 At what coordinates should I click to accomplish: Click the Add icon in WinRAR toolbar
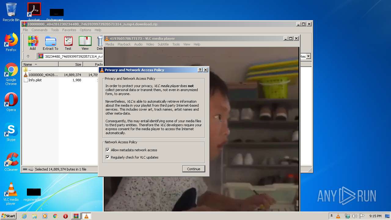click(33, 43)
